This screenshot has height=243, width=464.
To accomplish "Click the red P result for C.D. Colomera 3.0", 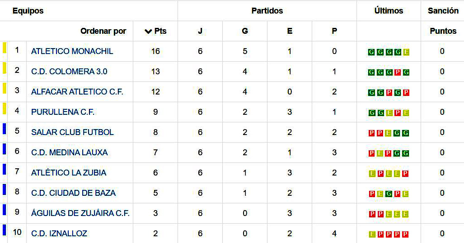I will tap(398, 72).
